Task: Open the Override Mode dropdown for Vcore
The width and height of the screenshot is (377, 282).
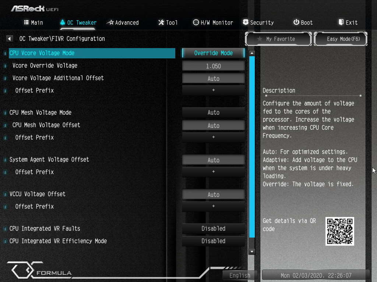Action: click(214, 53)
